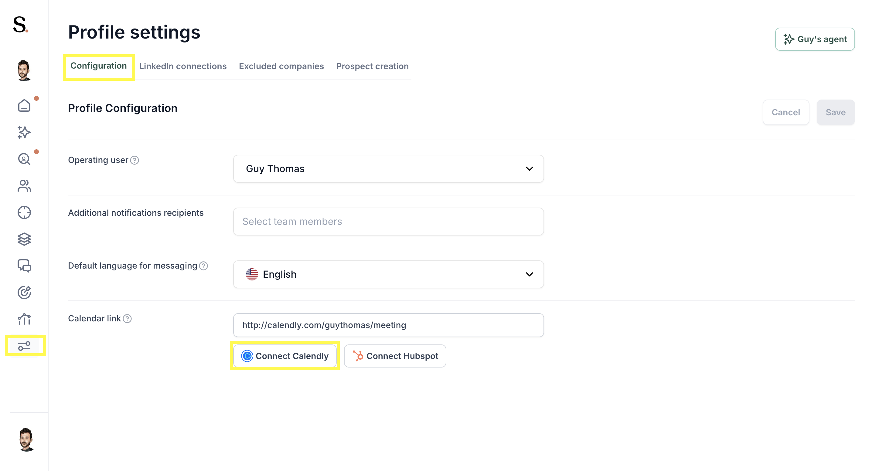Click the calendar link URL input field
The height and width of the screenshot is (471, 872).
coord(388,325)
